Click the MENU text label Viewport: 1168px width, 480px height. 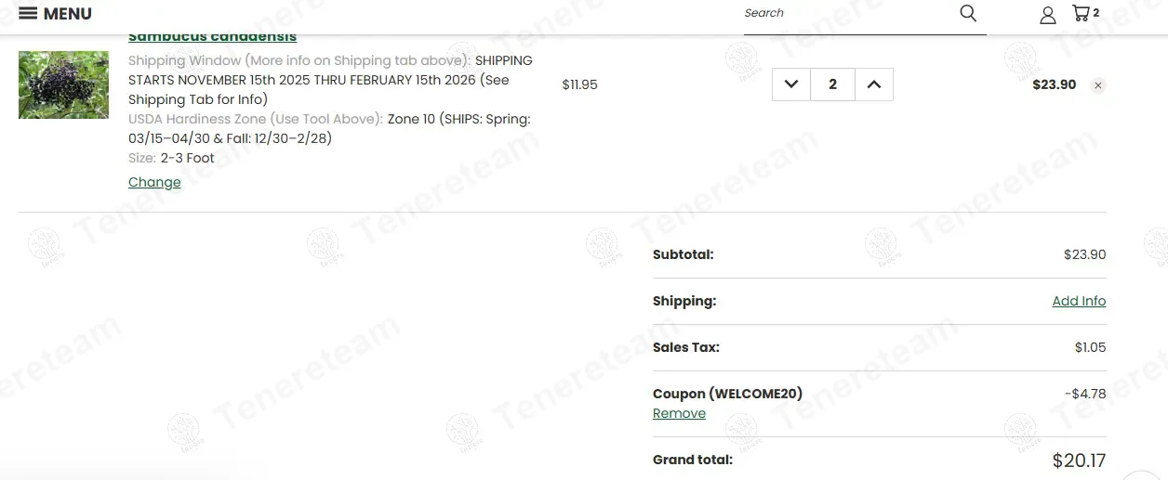[x=68, y=14]
